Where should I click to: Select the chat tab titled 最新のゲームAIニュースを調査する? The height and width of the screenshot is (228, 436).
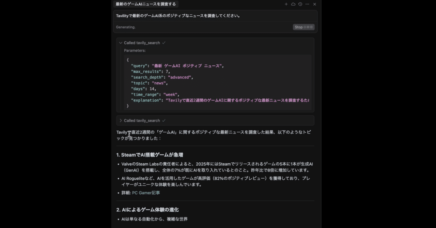coord(146,4)
